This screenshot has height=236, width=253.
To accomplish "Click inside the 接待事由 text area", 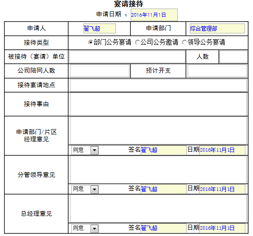I will click(x=158, y=104).
